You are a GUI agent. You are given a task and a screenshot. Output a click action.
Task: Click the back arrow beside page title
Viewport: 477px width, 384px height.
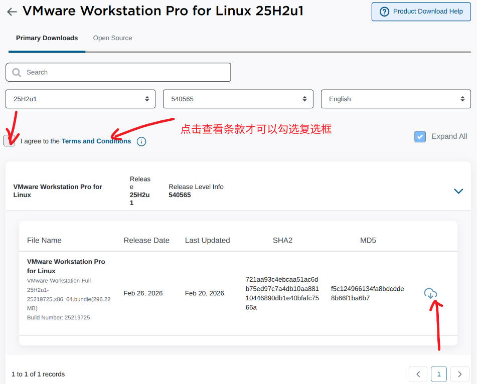point(12,12)
